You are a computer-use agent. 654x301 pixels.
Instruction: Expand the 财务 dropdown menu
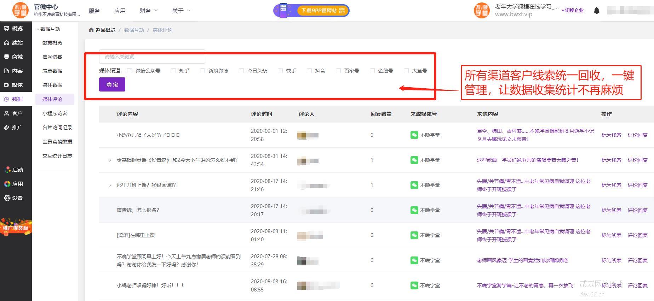[149, 11]
